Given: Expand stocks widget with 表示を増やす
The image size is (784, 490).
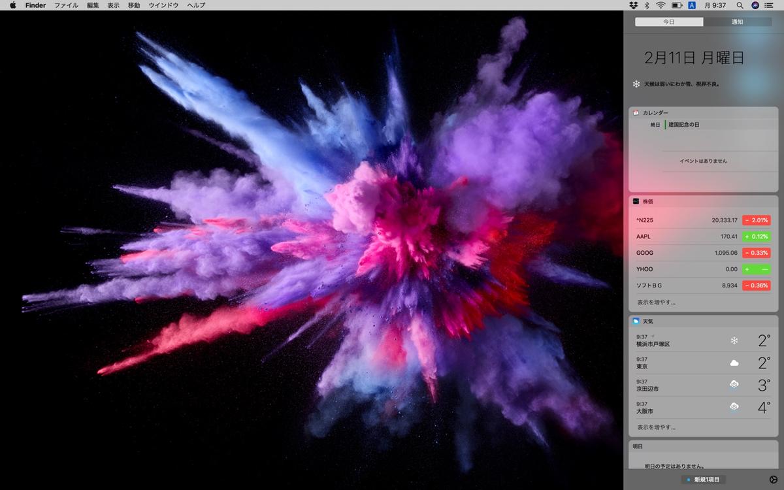Looking at the screenshot, I should coord(656,302).
